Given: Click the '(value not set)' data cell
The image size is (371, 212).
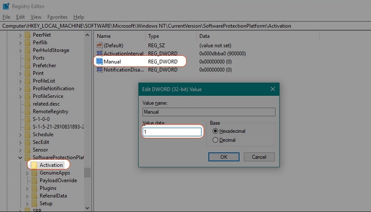Looking at the screenshot, I should click(215, 45).
